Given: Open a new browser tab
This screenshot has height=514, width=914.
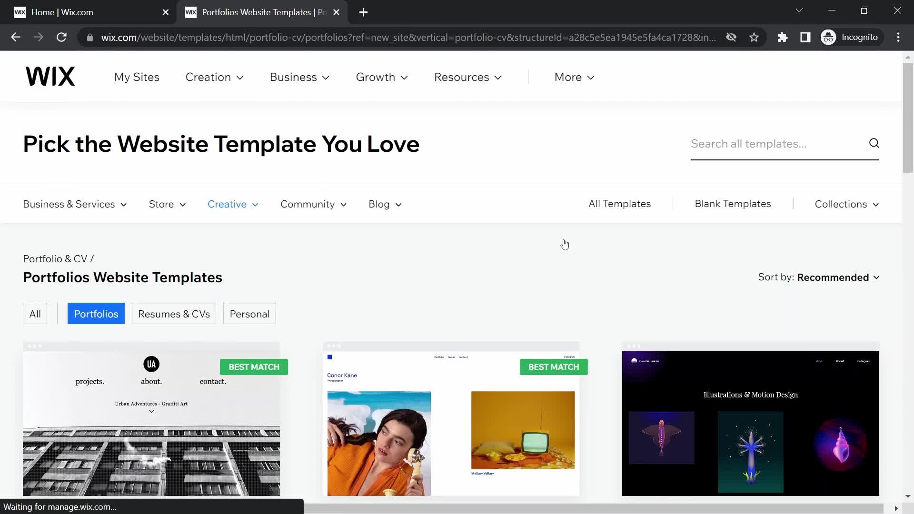Looking at the screenshot, I should [x=363, y=12].
